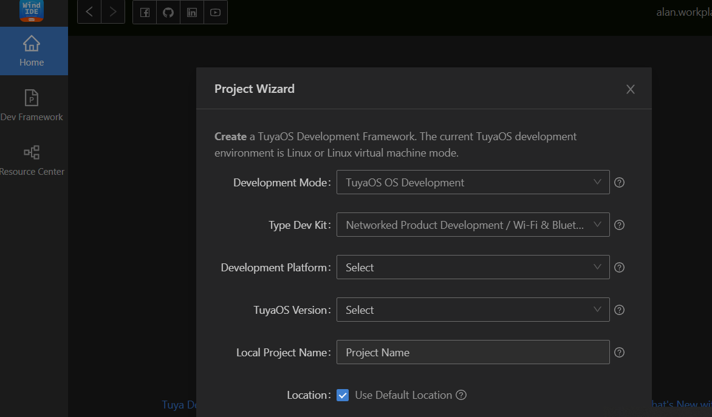
Task: Choose a TuyaOS Version from dropdown
Action: [473, 310]
